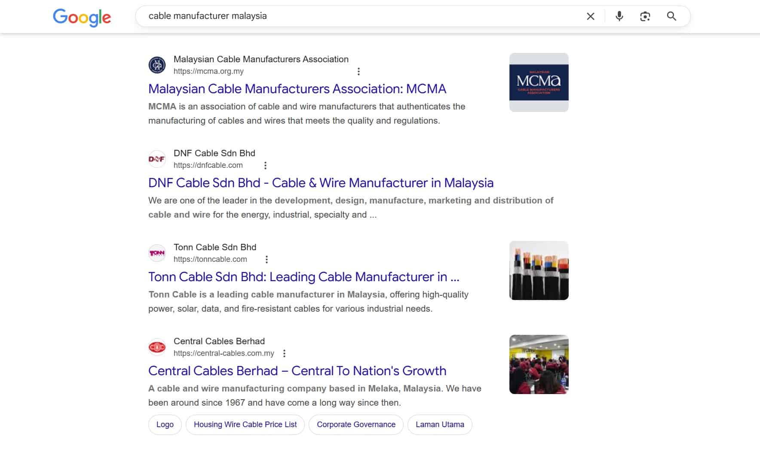Click the MCMA site favicon
Viewport: 760px width, 449px height.
(157, 65)
